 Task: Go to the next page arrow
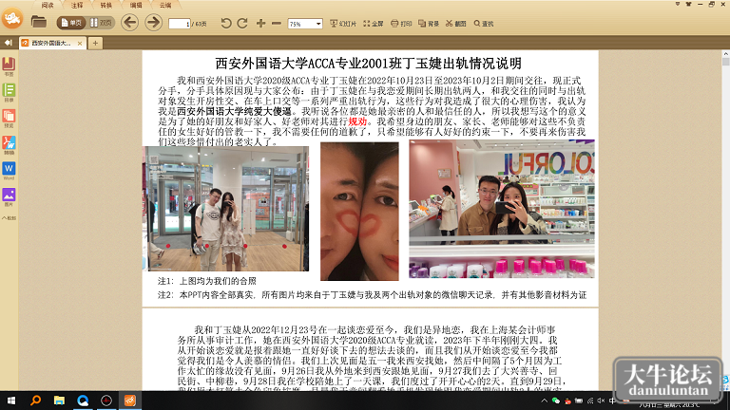coord(153,23)
